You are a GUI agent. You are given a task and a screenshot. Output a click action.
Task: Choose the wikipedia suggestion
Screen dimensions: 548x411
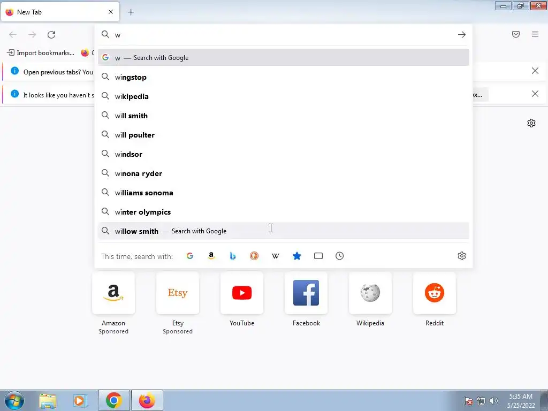(284, 96)
